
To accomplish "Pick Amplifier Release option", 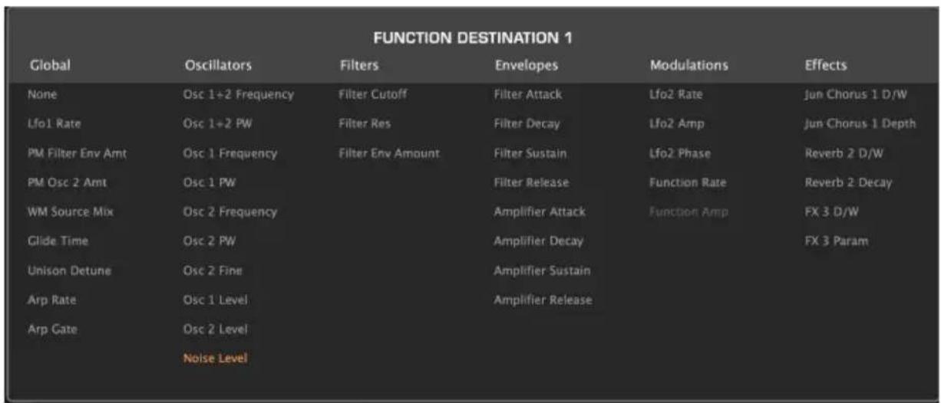I will 543,299.
